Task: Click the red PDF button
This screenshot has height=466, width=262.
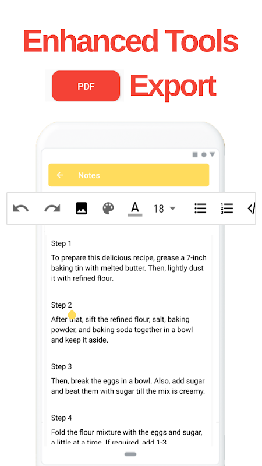Action: pos(86,86)
